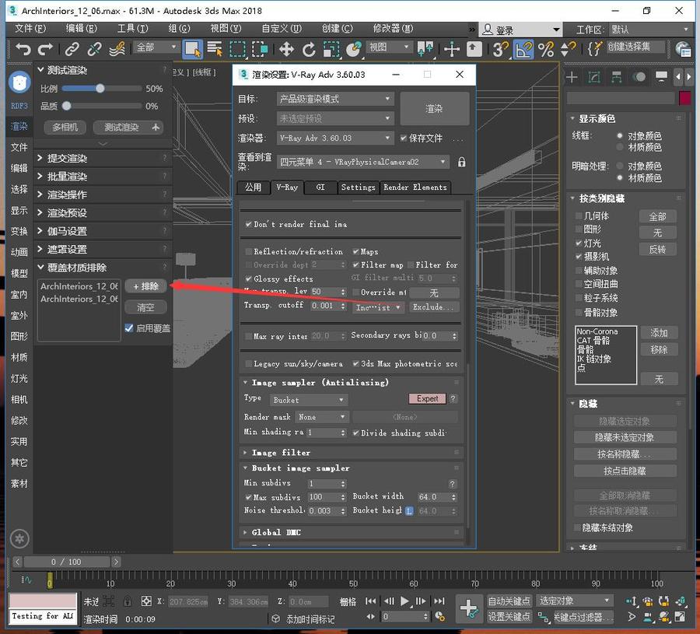700x634 pixels.
Task: Toggle 启用覆盖 checkbox
Action: click(x=129, y=328)
